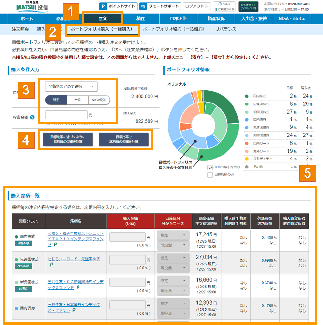Click the コモディティ yellow legend swatch
323x325 pixels.
247,159
